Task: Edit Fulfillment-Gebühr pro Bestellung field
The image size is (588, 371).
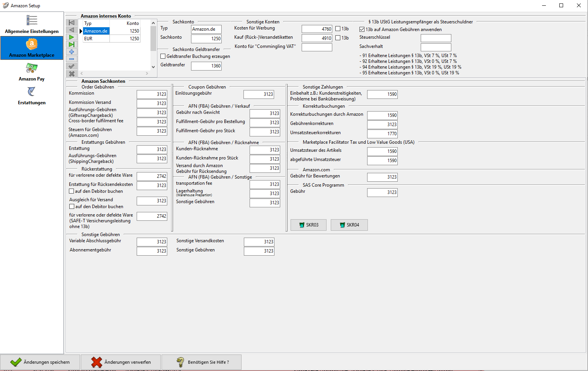Action: 265,123
